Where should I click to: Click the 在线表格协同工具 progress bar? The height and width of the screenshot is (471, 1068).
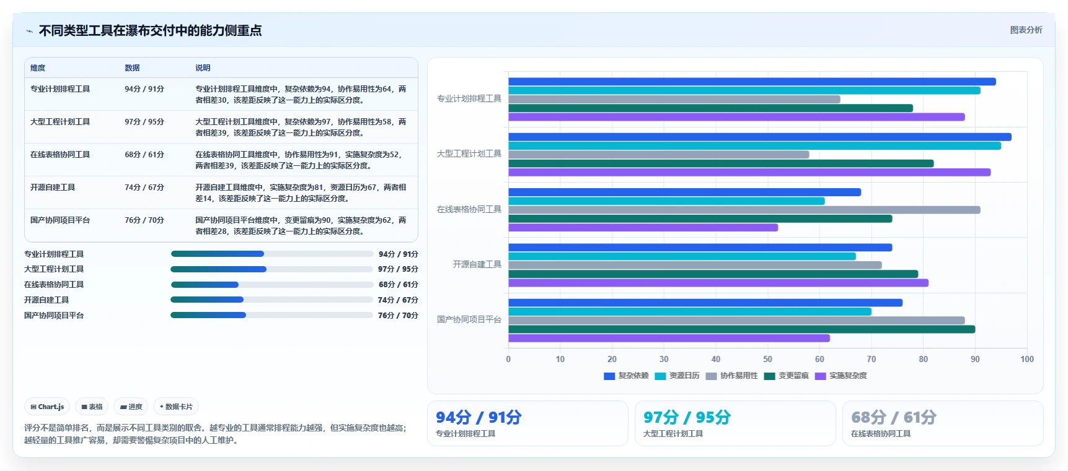[x=272, y=285]
